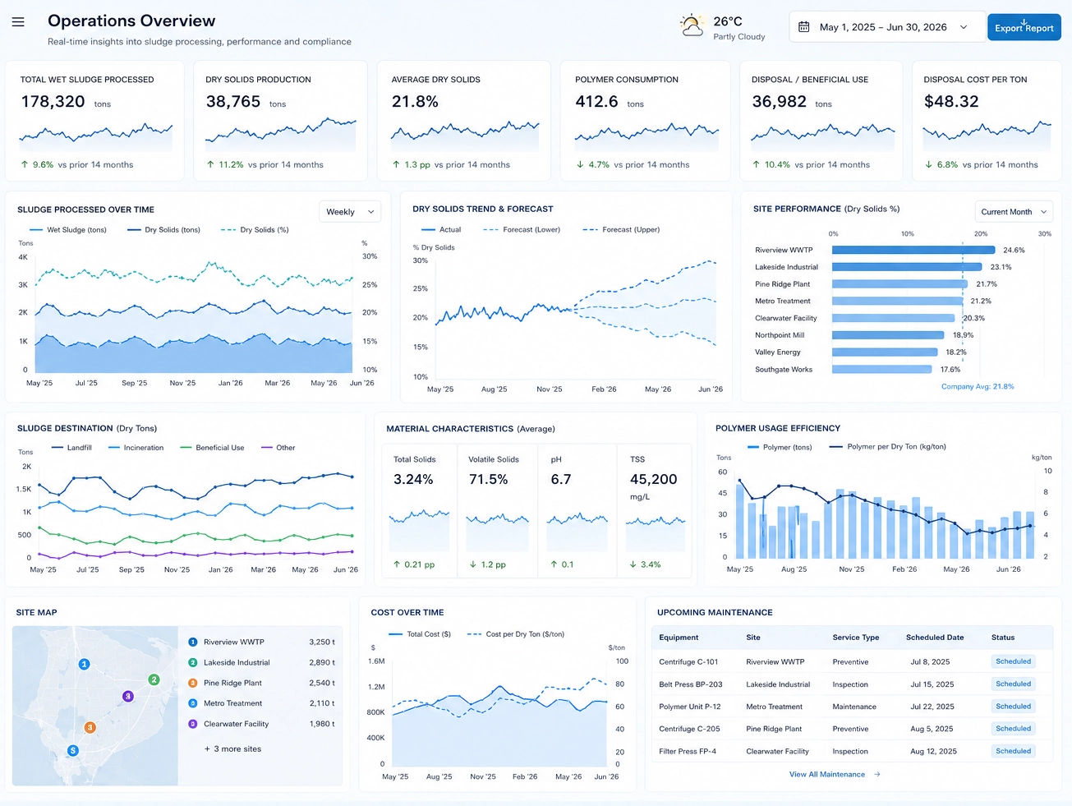Click Scheduled badge for Polymer Unit P-12
1072x806 pixels.
1013,706
